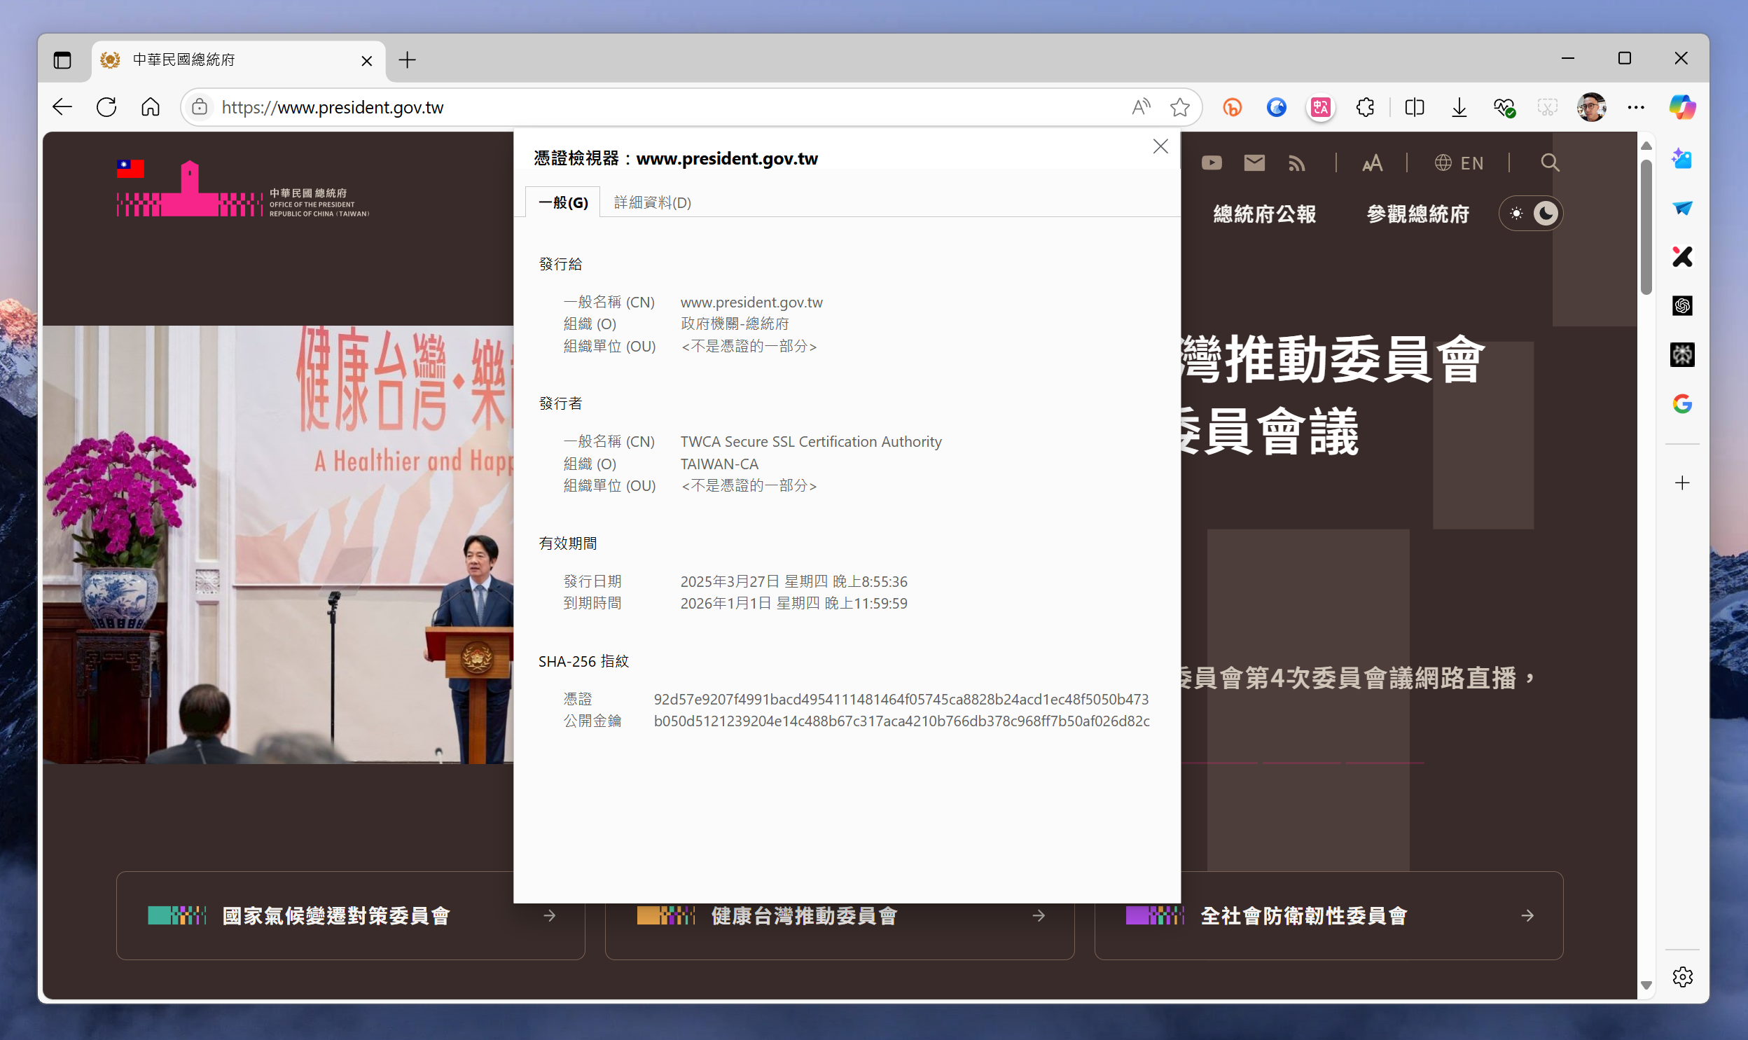Expand 國家氣候變遷對策委員會 arrow link
The width and height of the screenshot is (1748, 1040).
point(549,915)
